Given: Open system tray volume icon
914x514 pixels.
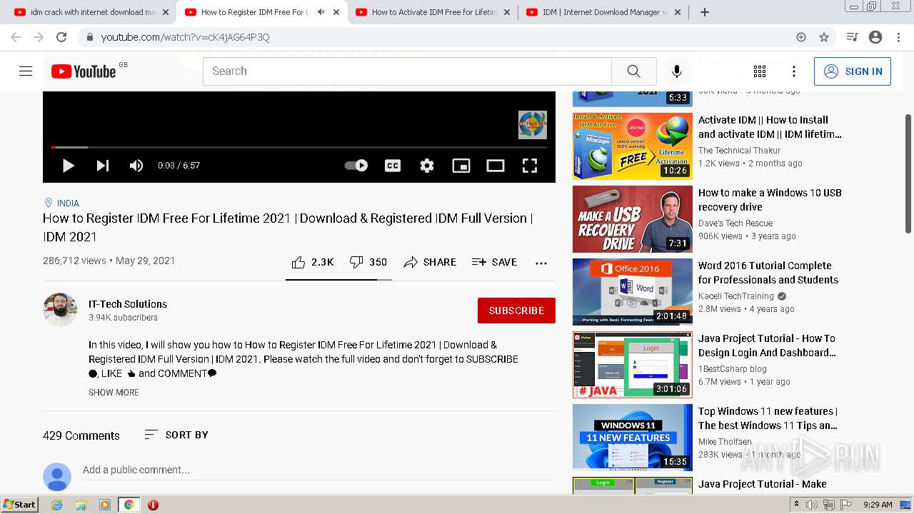Looking at the screenshot, I should [813, 505].
